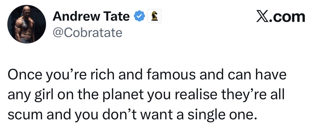
Task: Open the circular profile avatar photo
Action: click(27, 24)
